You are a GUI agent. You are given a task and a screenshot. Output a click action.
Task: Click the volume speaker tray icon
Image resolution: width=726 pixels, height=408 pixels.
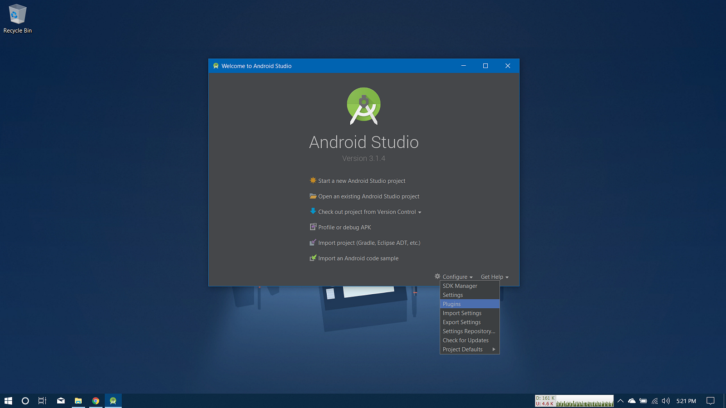click(x=666, y=401)
